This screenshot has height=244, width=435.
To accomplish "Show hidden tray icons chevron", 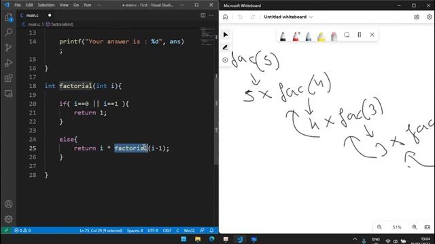I will coord(355,239).
